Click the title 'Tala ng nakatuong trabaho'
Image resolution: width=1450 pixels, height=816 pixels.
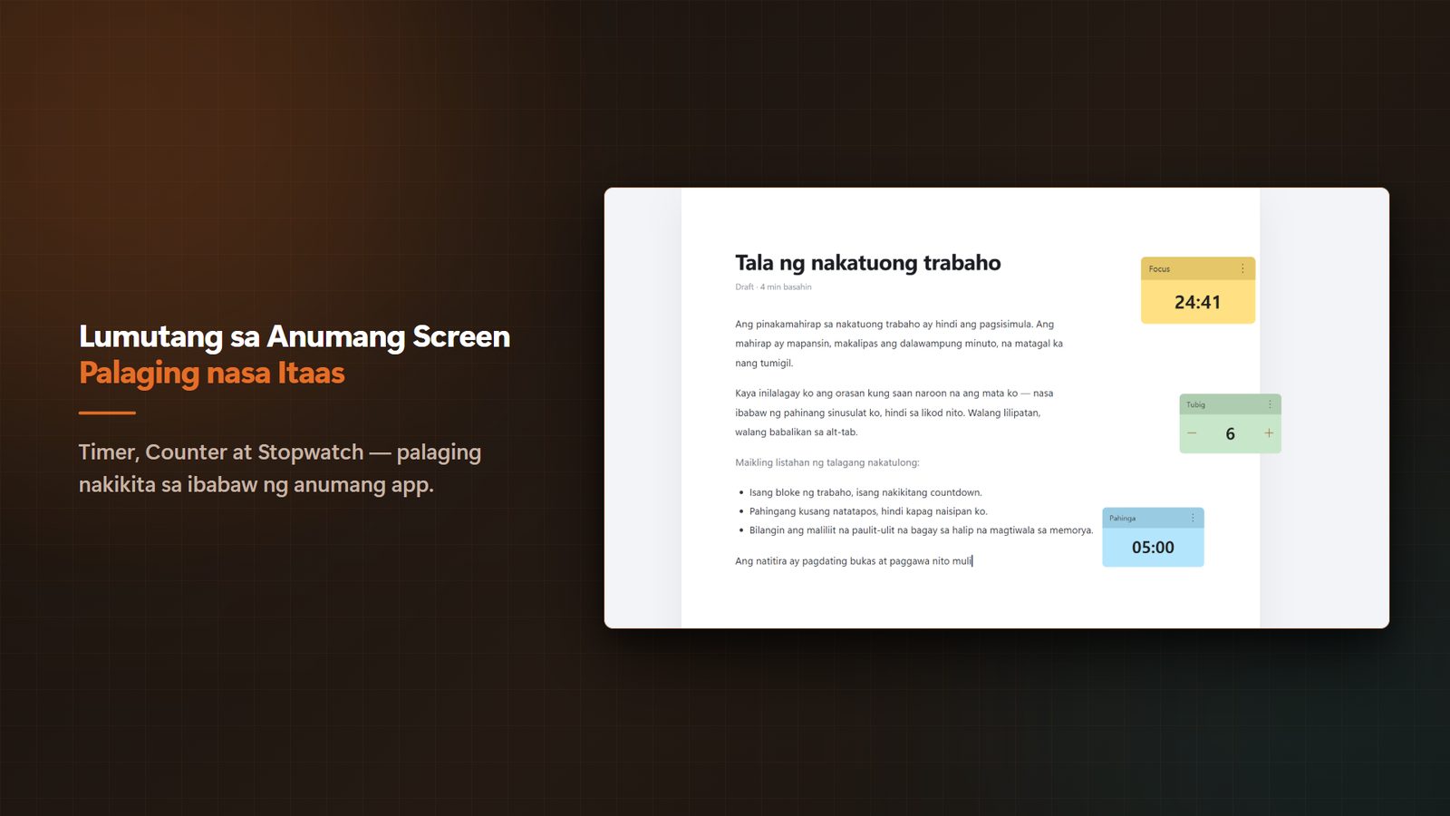tap(867, 263)
